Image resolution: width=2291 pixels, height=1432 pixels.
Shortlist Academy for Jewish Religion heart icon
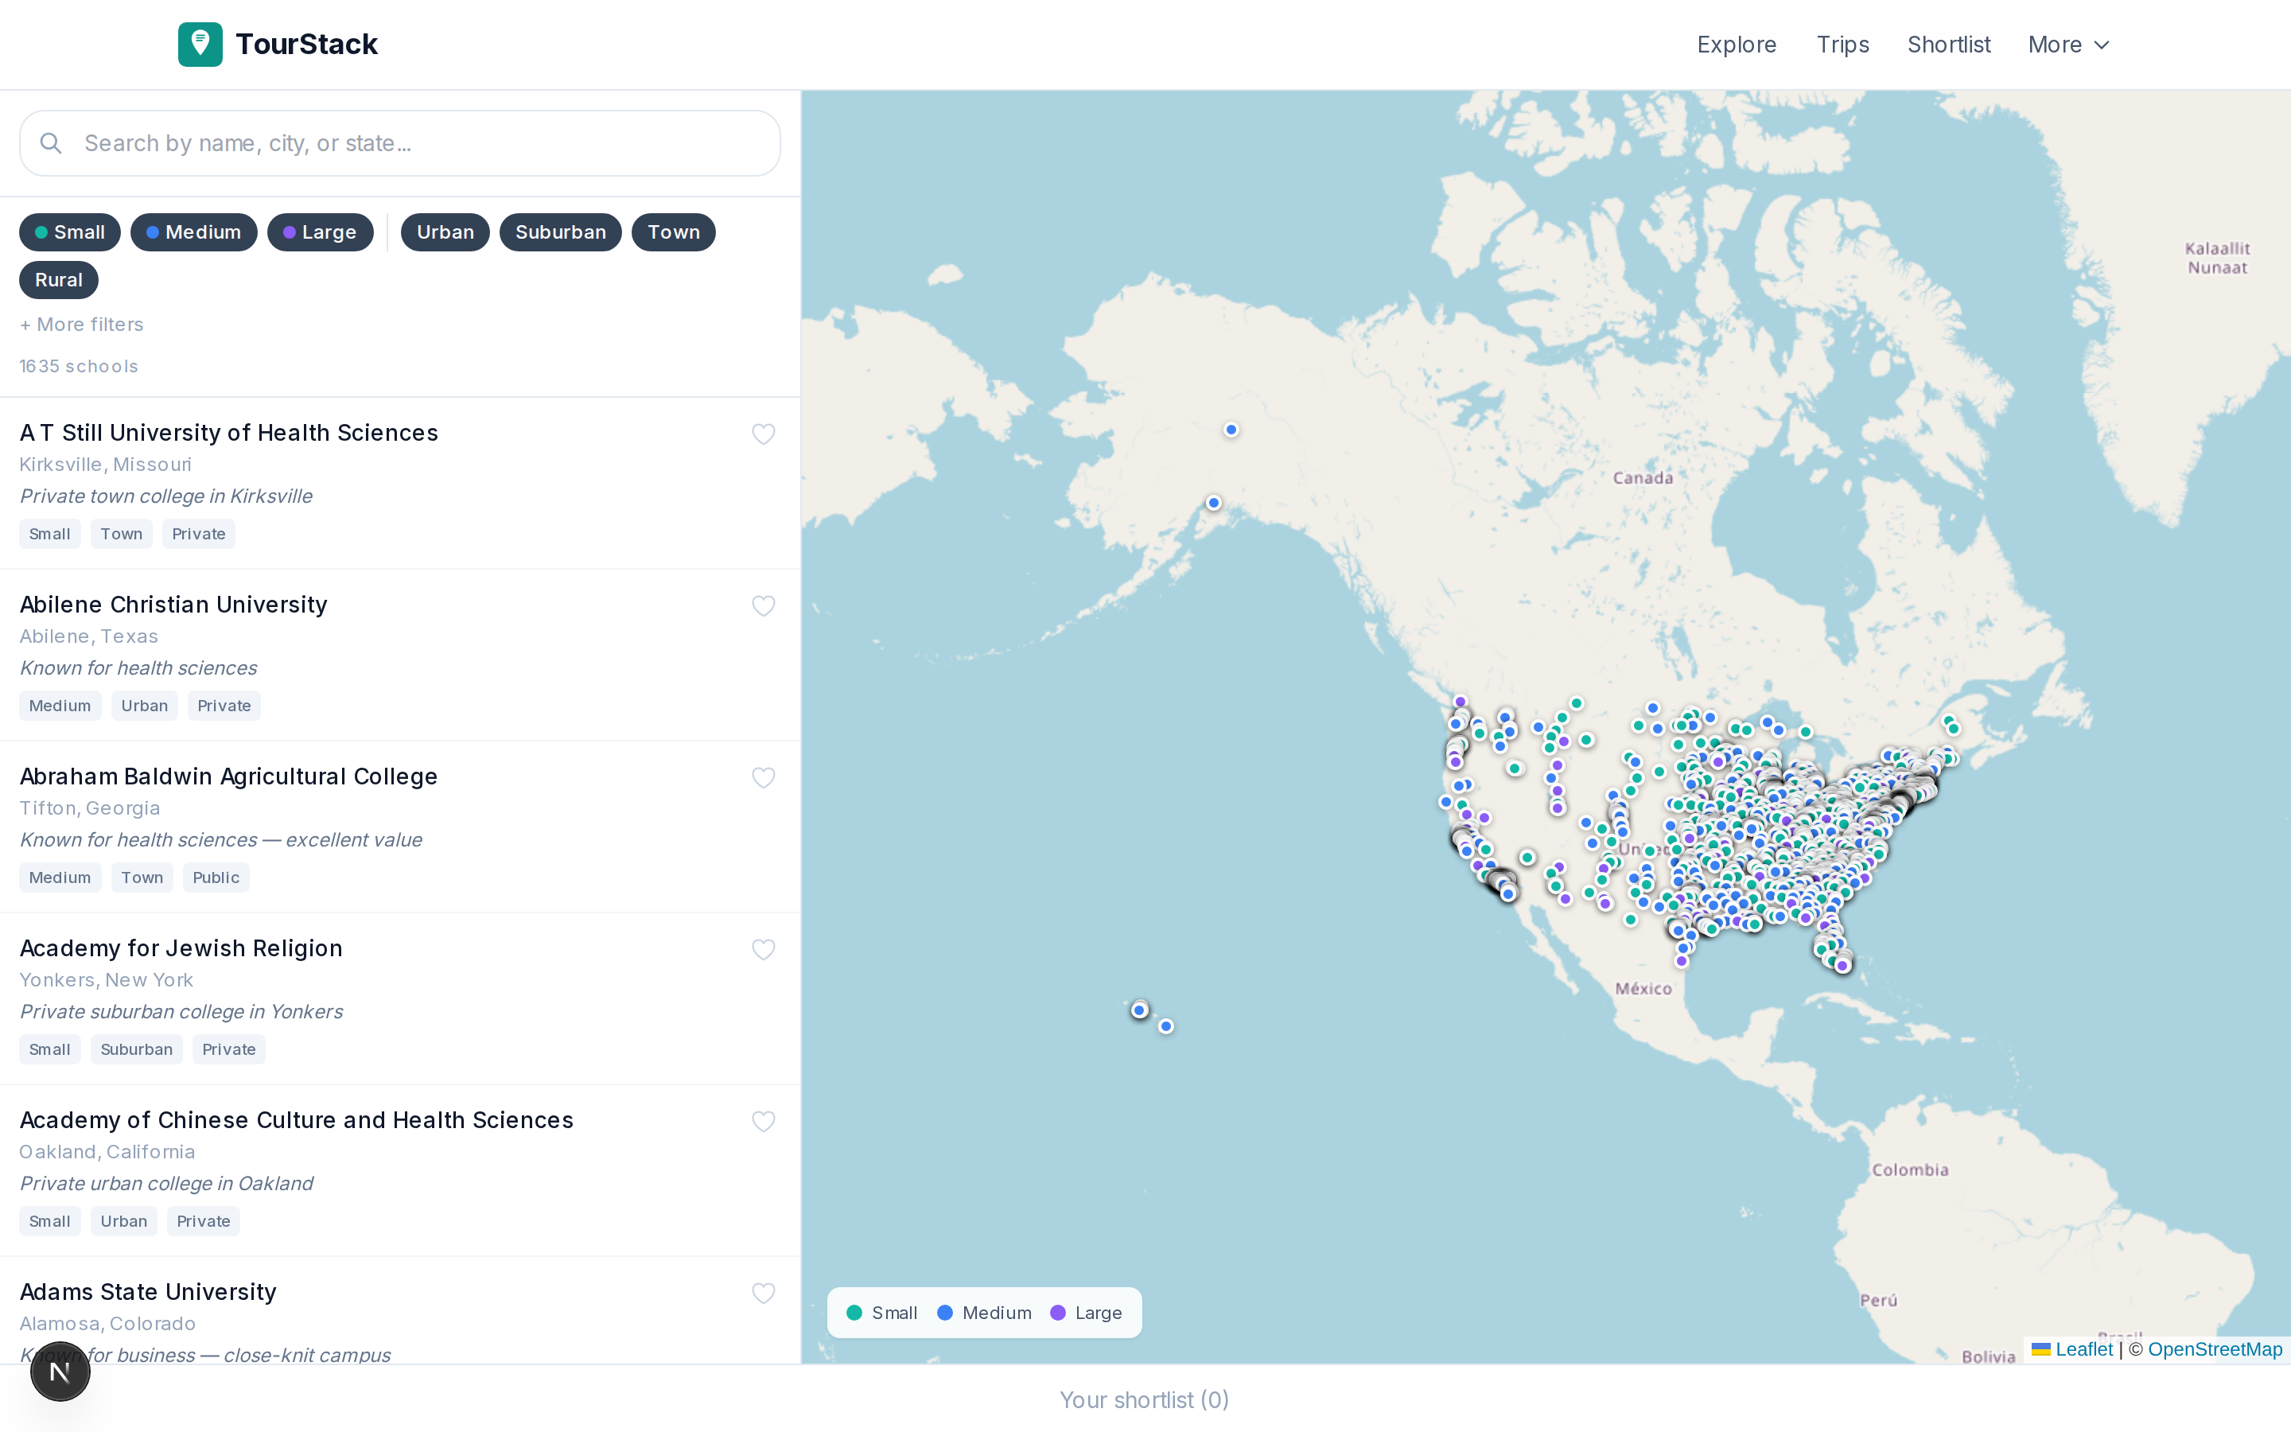coord(763,950)
